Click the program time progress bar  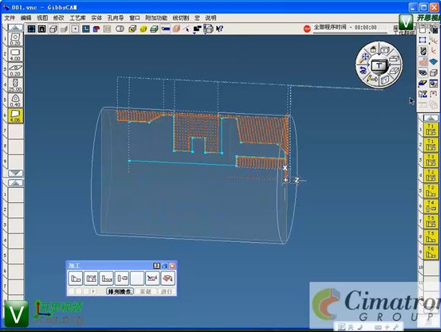[350, 33]
